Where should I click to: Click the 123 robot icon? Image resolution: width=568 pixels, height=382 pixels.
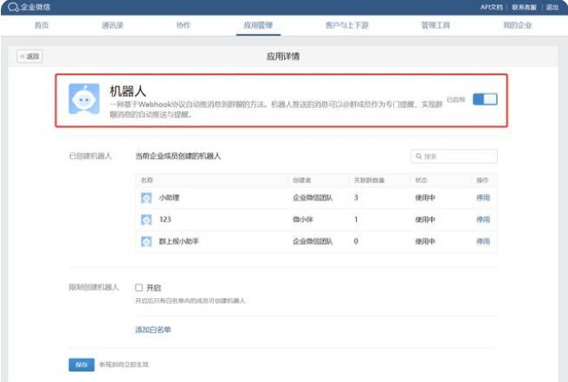tap(146, 220)
